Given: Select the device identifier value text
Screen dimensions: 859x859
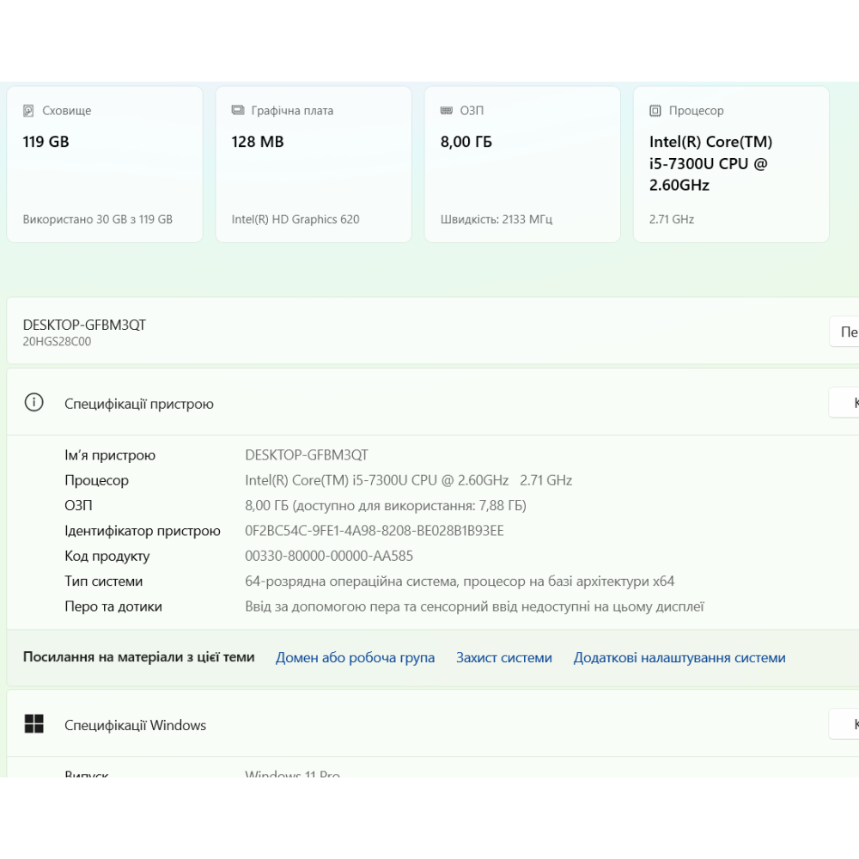Looking at the screenshot, I should [375, 531].
